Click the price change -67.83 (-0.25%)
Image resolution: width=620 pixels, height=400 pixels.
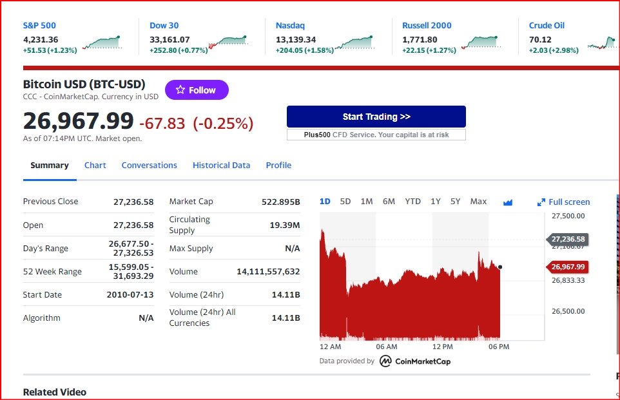point(196,123)
